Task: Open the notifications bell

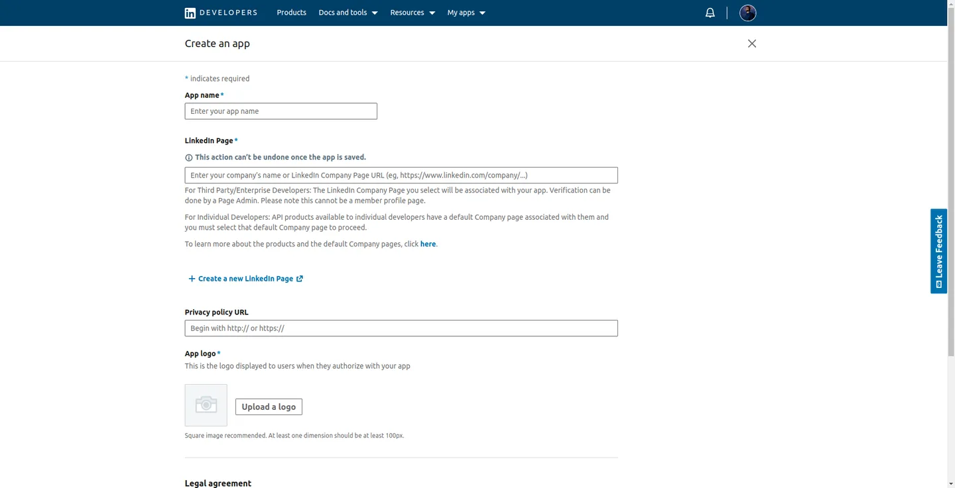Action: point(710,13)
